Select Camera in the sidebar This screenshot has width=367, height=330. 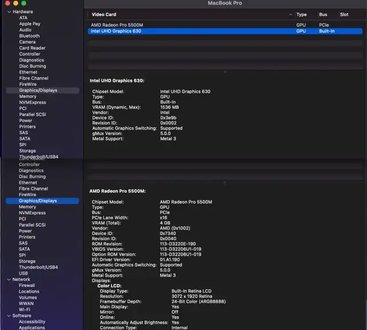tap(28, 42)
